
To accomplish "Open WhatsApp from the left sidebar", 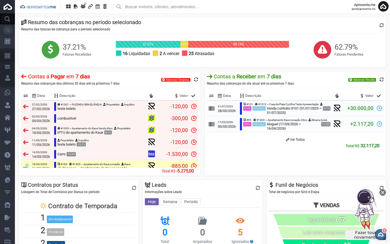I will pyautogui.click(x=7, y=93).
